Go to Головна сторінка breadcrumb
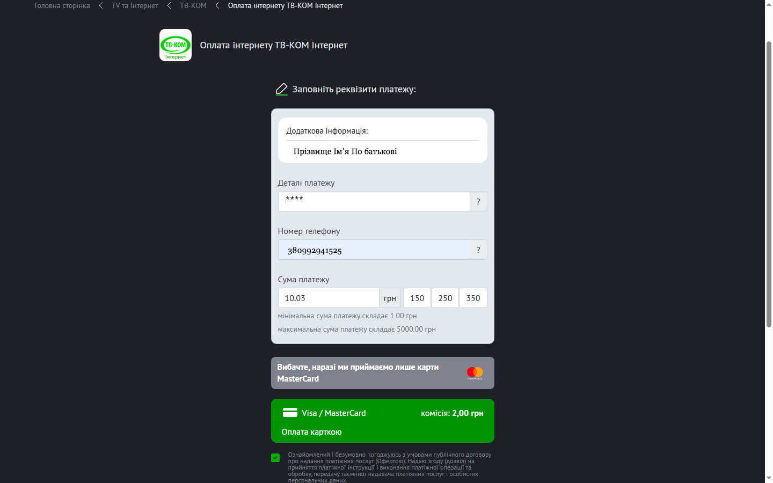The width and height of the screenshot is (773, 483). tap(62, 5)
